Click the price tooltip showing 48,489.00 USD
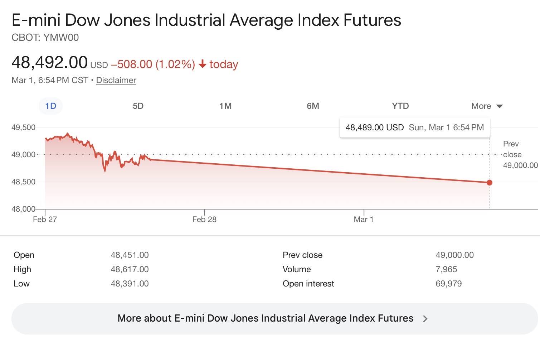Viewport: 540px width, 337px height. click(x=414, y=127)
